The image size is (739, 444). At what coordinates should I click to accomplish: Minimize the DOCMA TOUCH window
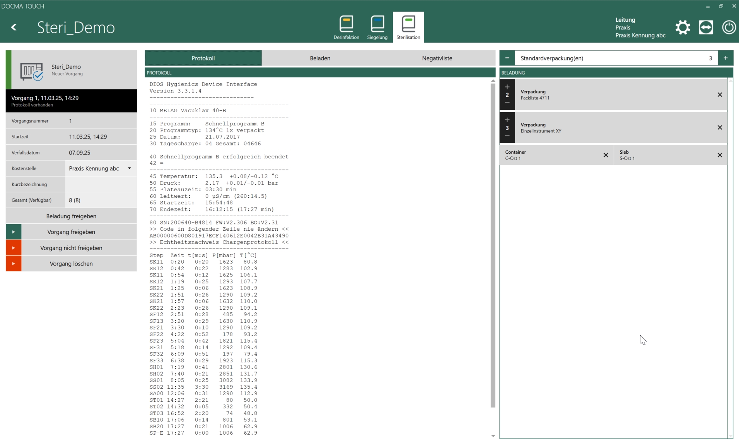708,6
